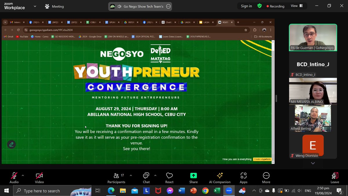Click the annotate pencil icon on shared screen
Image resolution: width=348 pixels, height=196 pixels.
[11, 144]
